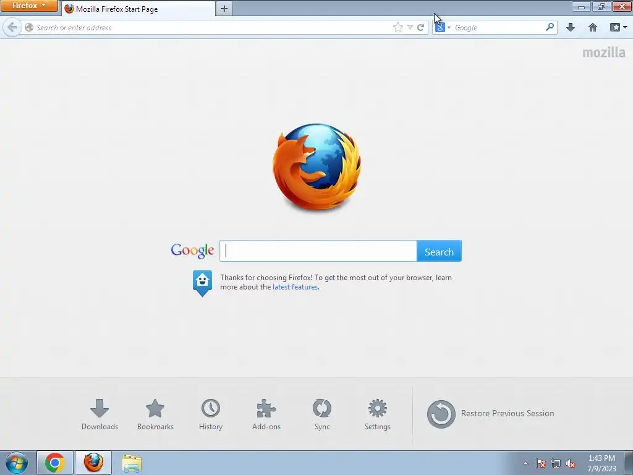Expand the address bar history dropdown arrow
The width and height of the screenshot is (633, 475).
410,27
